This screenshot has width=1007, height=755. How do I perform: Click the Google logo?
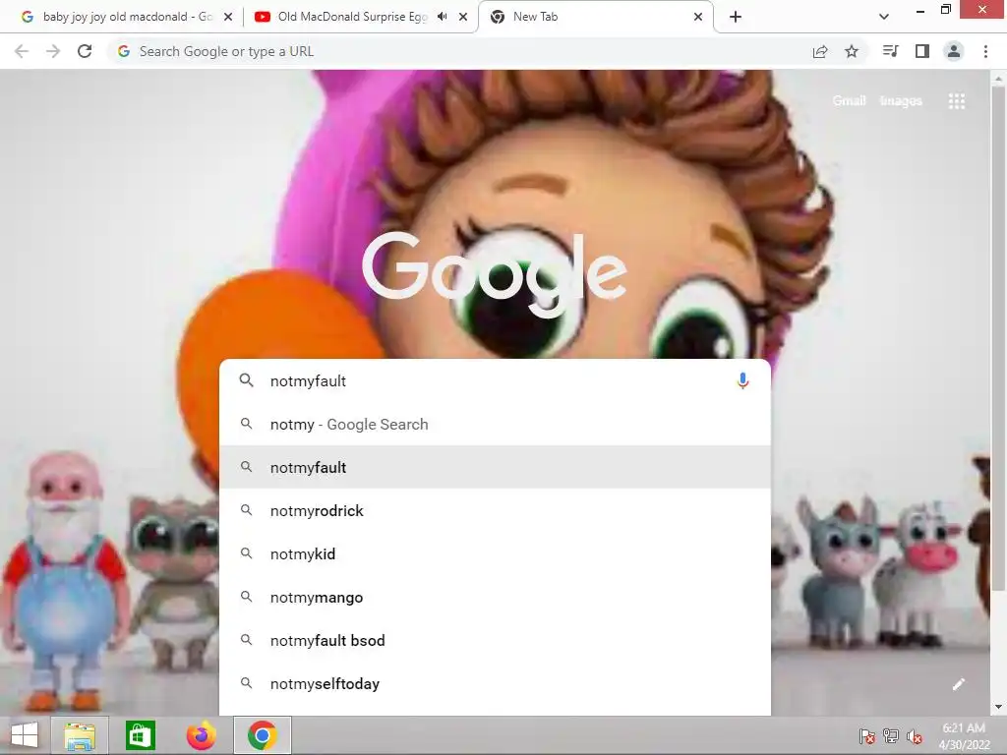(x=495, y=275)
